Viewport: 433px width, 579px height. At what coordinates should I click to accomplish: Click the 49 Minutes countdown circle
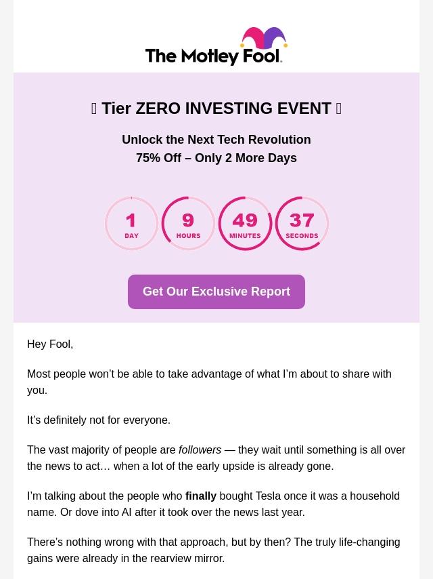pyautogui.click(x=245, y=224)
